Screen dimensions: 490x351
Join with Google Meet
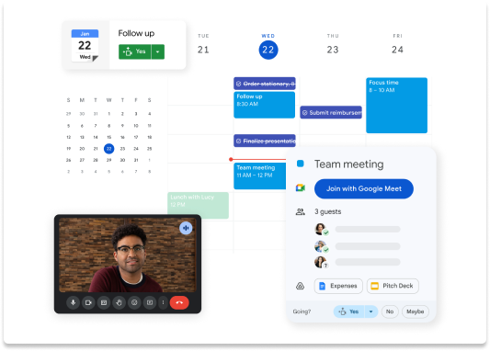point(364,188)
